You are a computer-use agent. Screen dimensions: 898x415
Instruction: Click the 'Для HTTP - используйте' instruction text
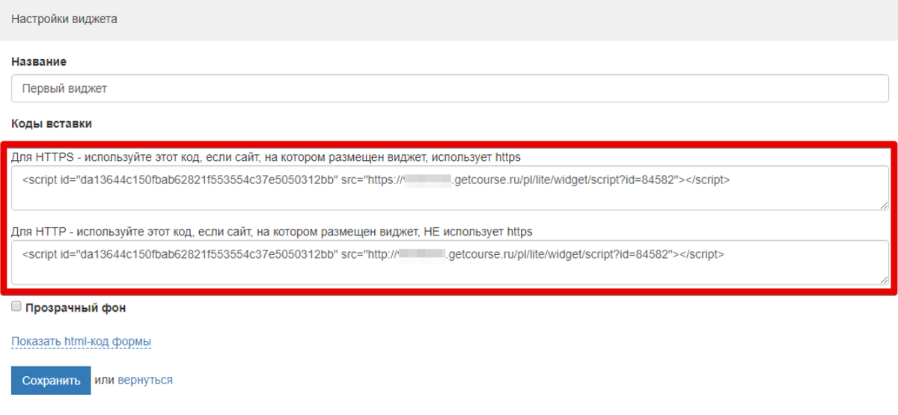point(272,232)
